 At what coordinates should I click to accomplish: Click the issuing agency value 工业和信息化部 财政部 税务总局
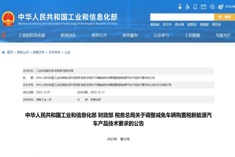[55, 71]
